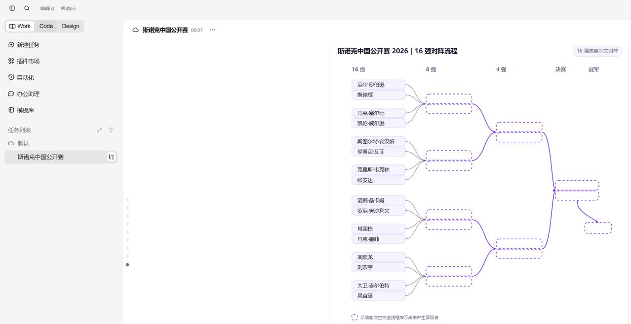
Task: Click the 00:07 elapsed time label
Action: (197, 31)
